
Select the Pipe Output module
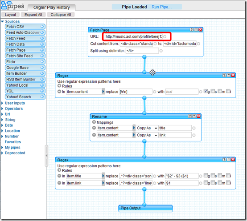click(x=145, y=208)
